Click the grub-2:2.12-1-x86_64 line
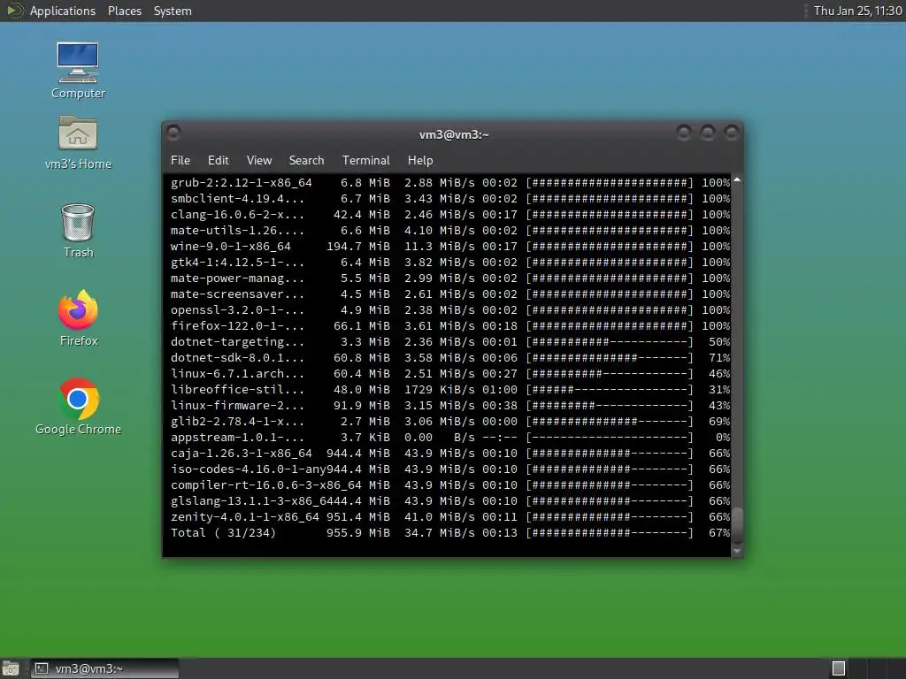Screen dimensions: 906x679 450,182
